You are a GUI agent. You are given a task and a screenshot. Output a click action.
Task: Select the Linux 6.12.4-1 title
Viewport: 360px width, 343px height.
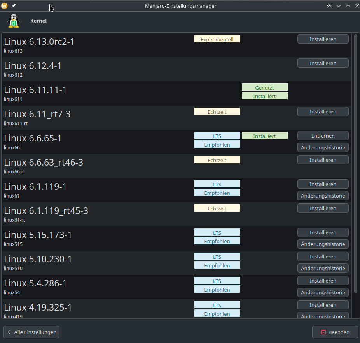tap(33, 66)
